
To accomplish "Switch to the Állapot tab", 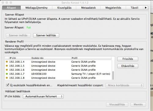I will pos(11,8).
